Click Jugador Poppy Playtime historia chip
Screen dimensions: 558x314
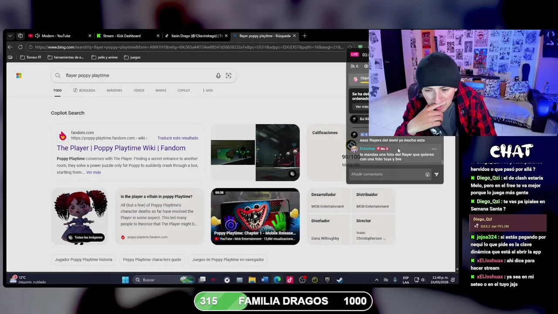[83, 259]
